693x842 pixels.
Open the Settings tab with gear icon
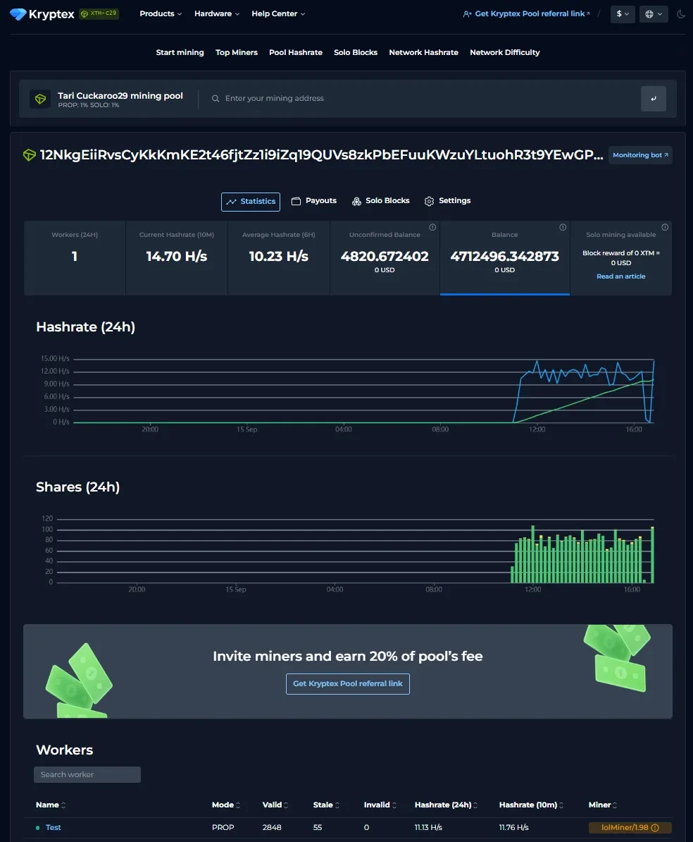click(x=447, y=201)
